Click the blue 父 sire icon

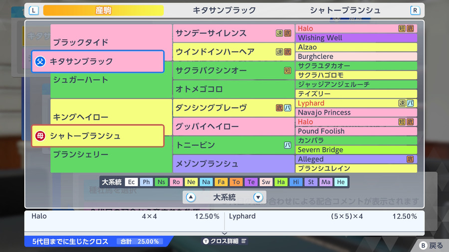pyautogui.click(x=40, y=61)
